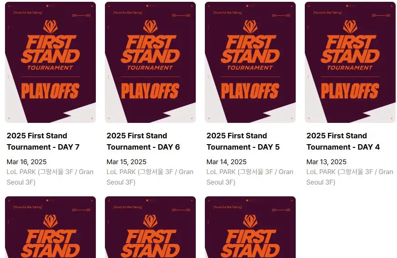The image size is (397, 258).
Task: Open the DAY 4 Playoffs poster thumbnail
Action: click(x=350, y=63)
